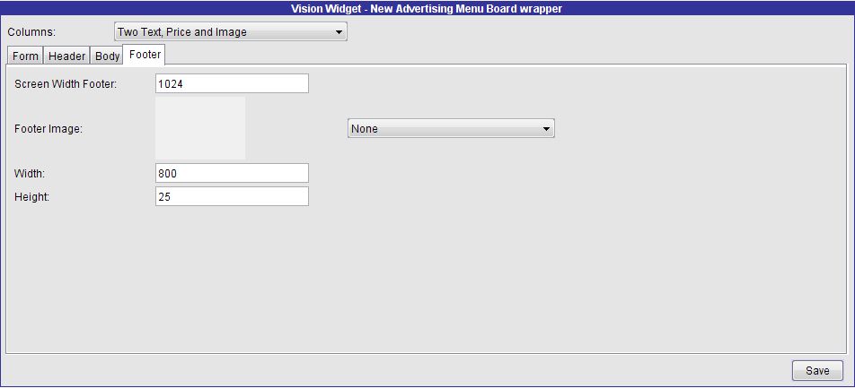Click empty space in the Footer tab panel
The height and width of the screenshot is (388, 855).
point(449,278)
